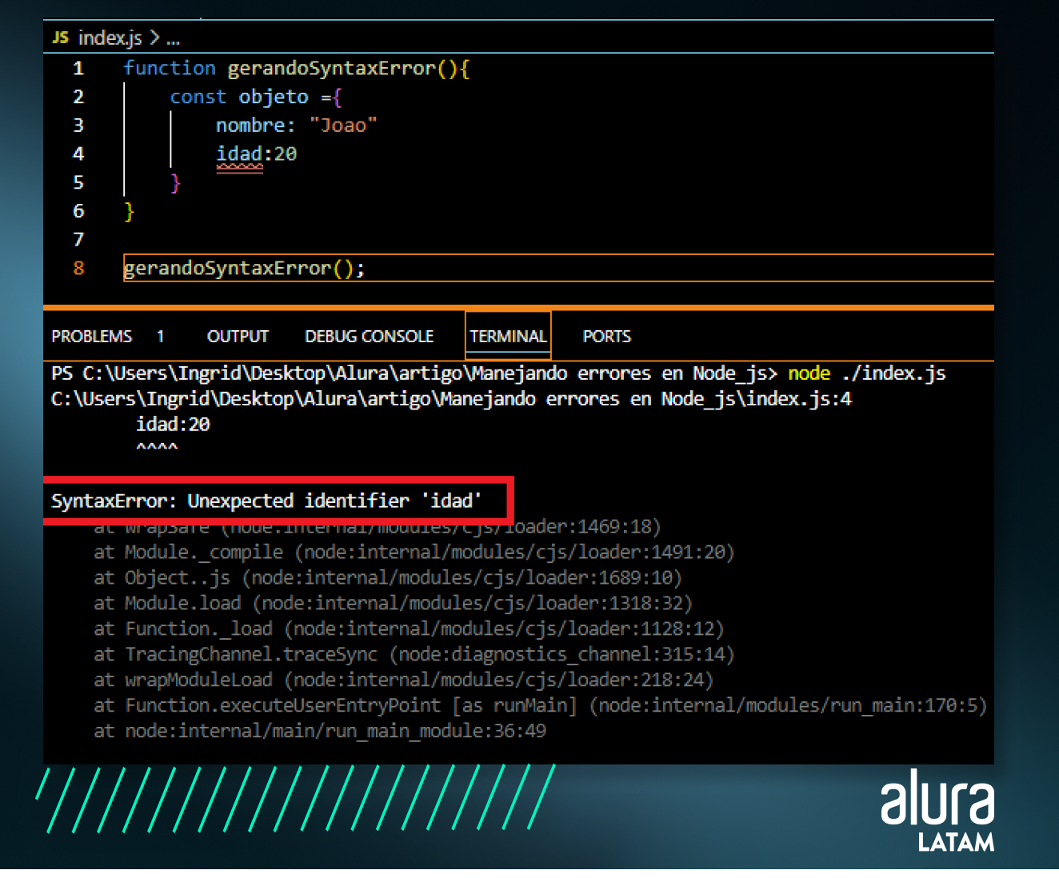Click the Module.load stack trace line
Screen dimensions: 1059x878
pyautogui.click(x=393, y=604)
